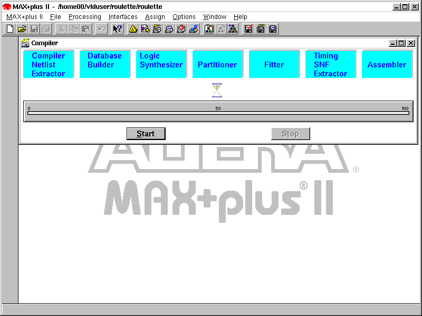This screenshot has width=422, height=316.
Task: Maximize the Compiler child window
Action: 401,43
